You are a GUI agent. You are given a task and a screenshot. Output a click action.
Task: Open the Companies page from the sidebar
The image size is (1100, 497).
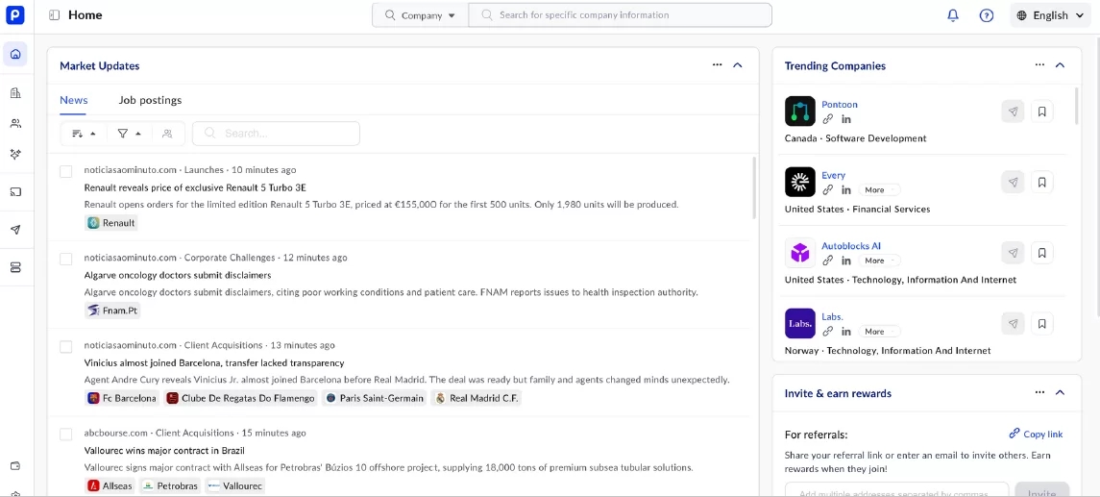[x=15, y=93]
